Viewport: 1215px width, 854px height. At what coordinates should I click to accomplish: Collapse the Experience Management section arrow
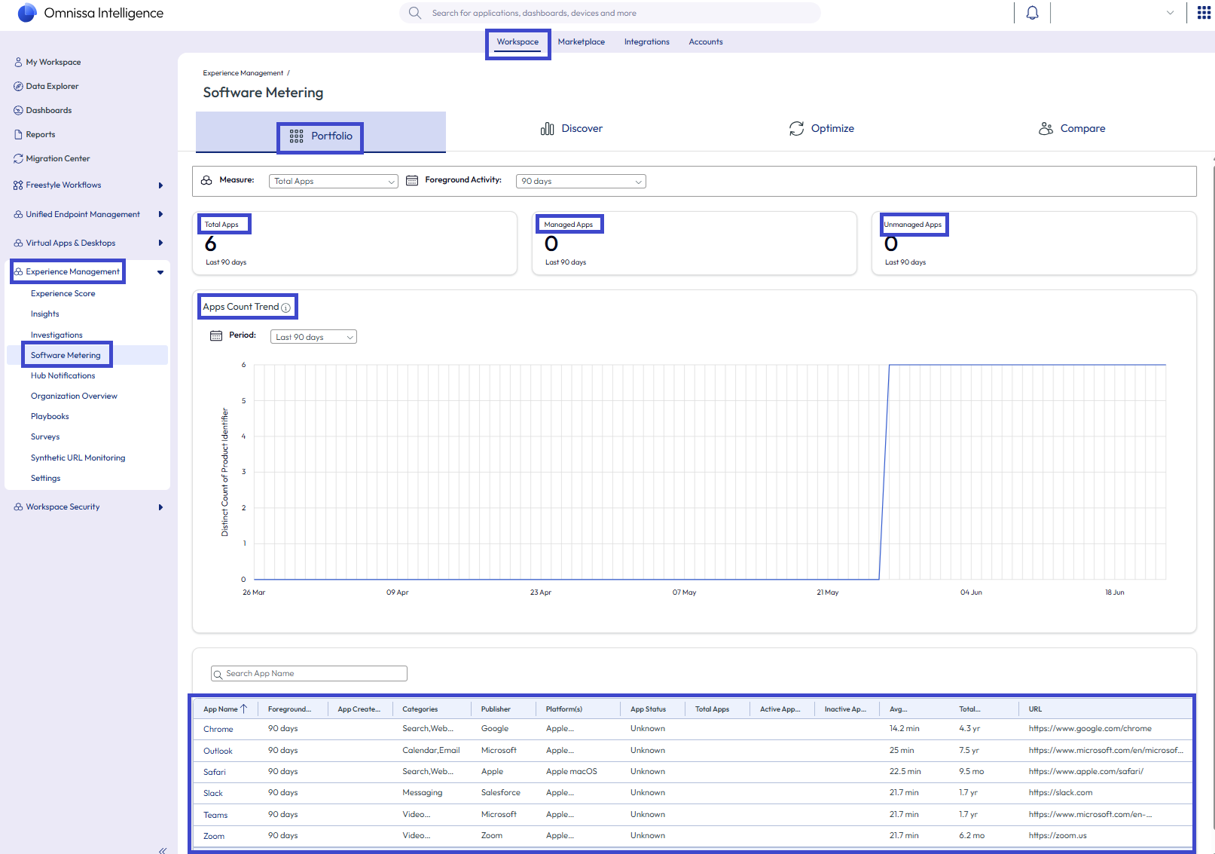(160, 272)
